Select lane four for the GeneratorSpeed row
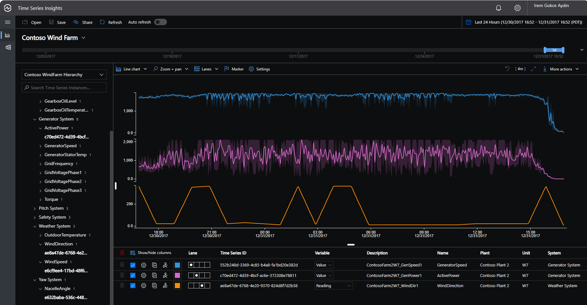 tap(207, 265)
